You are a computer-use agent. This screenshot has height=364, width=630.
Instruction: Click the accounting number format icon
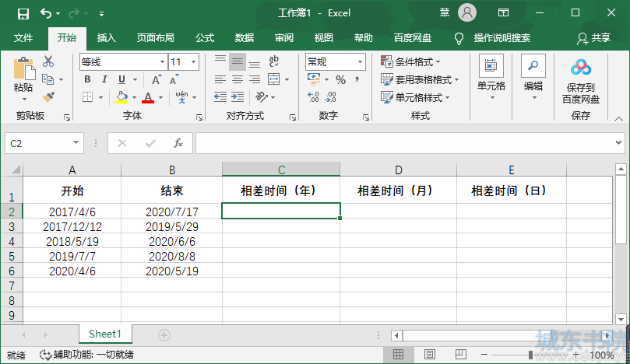click(x=314, y=79)
